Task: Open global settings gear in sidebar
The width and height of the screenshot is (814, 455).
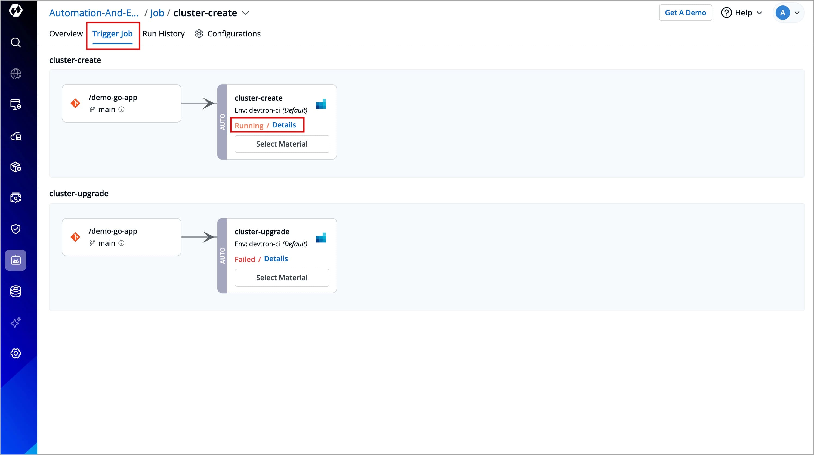Action: [x=16, y=353]
